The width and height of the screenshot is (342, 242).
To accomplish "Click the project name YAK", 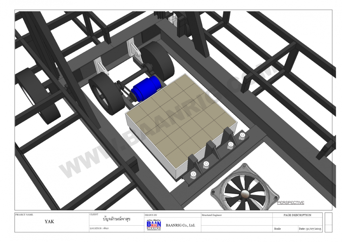I will tap(49, 222).
